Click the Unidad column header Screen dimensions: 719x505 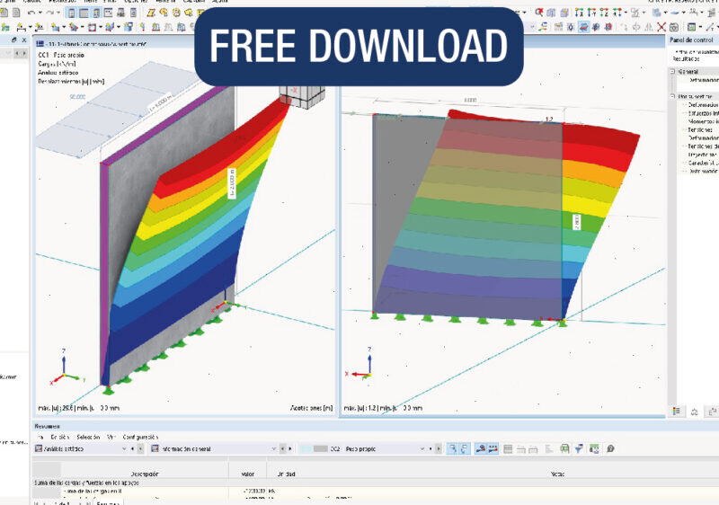click(286, 474)
